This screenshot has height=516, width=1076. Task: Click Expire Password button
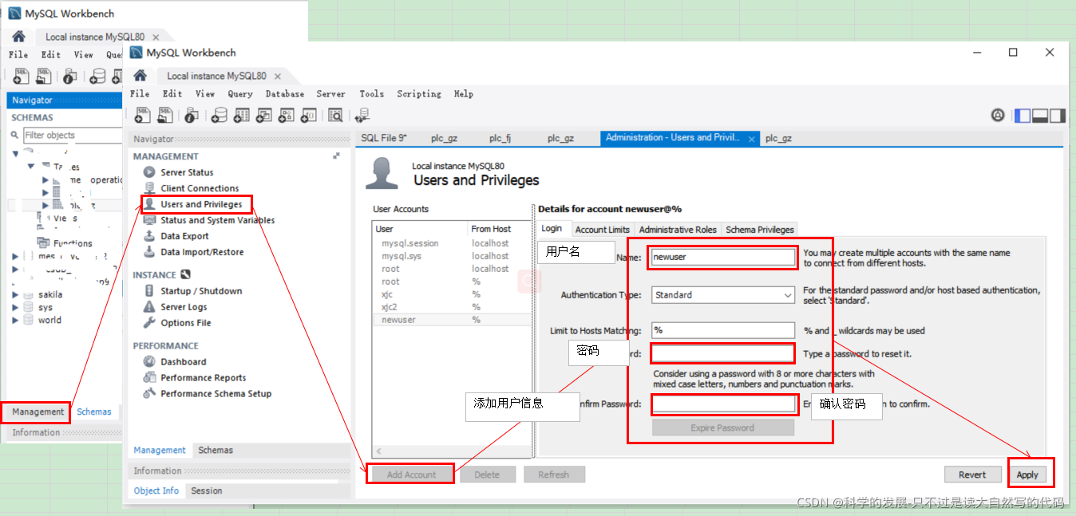(722, 428)
